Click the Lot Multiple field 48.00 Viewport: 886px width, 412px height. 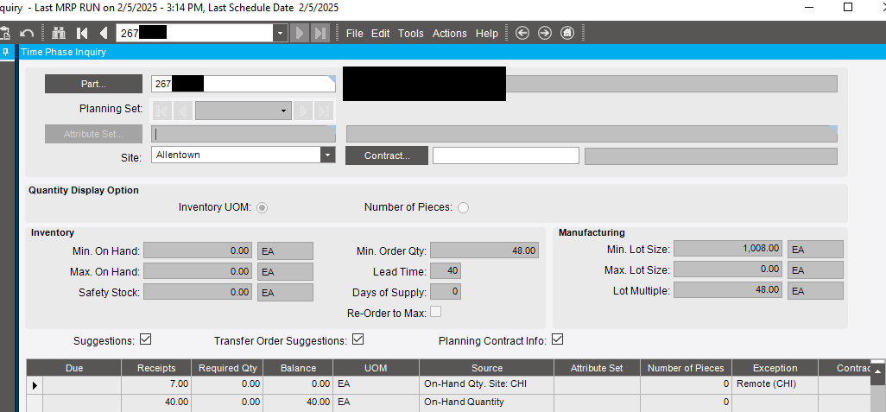pos(728,290)
